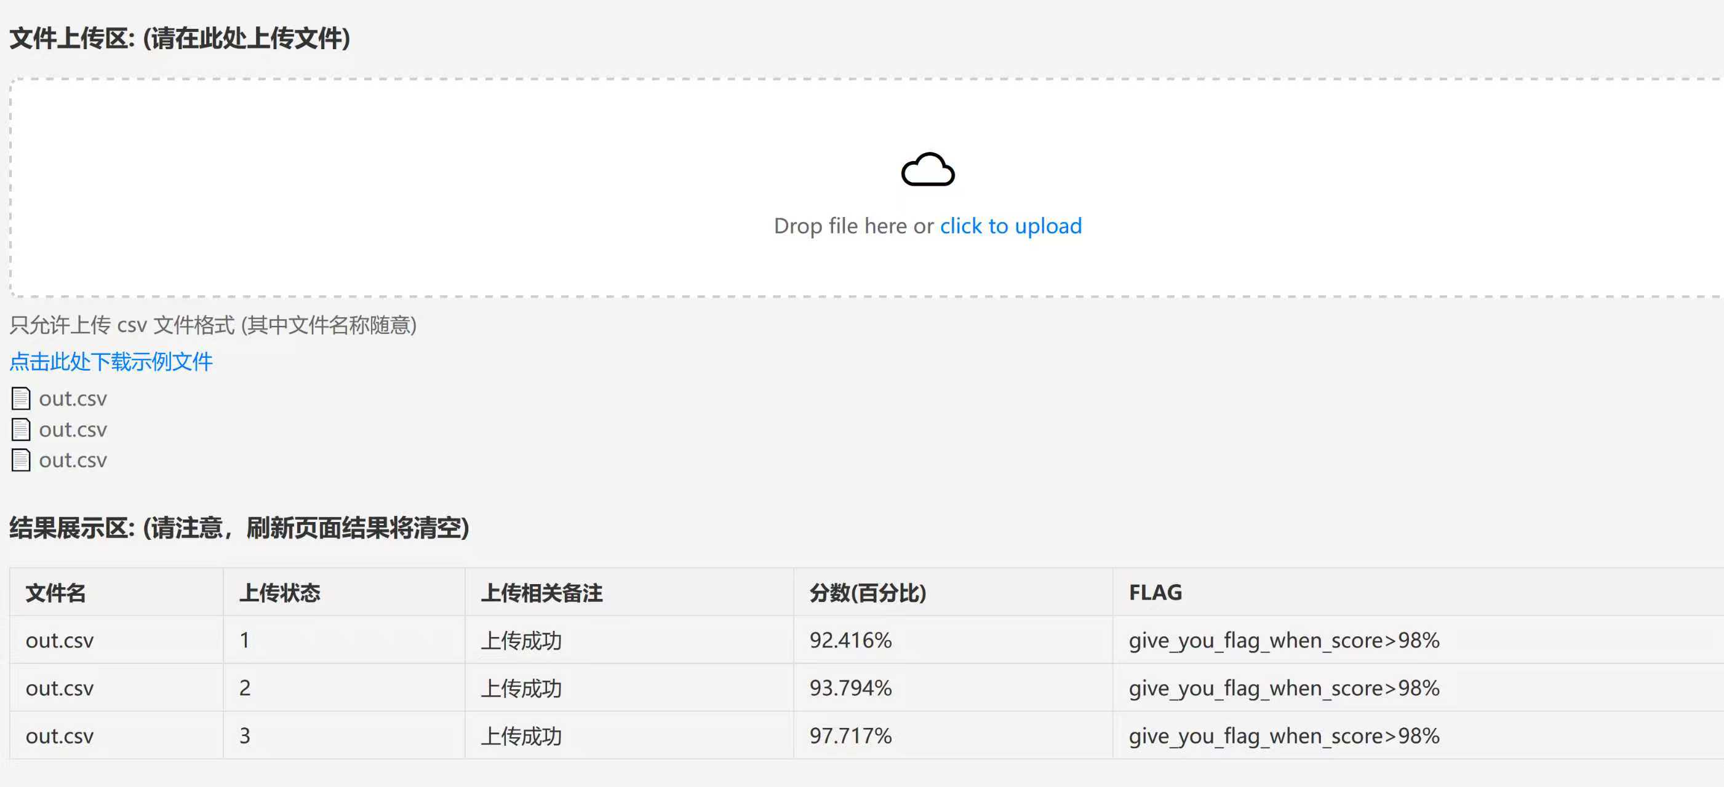This screenshot has height=787, width=1724.
Task: Select the second out.csv name in the uploaded list
Action: [73, 429]
